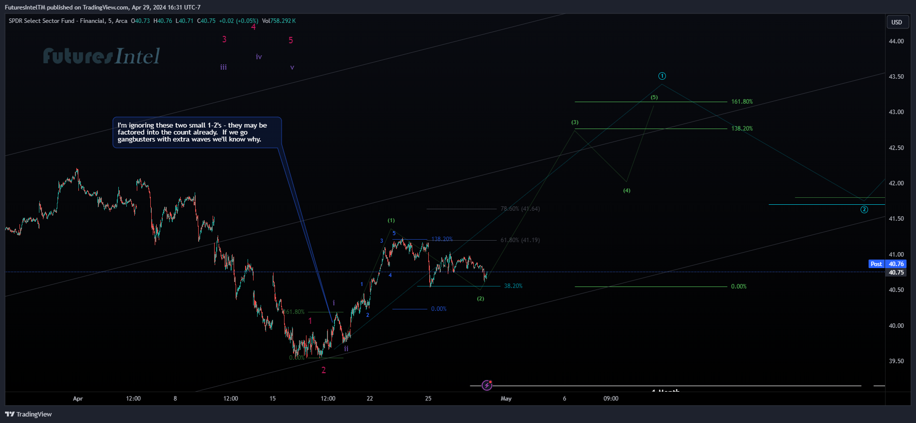This screenshot has width=916, height=423.
Task: Select the purple iv wave label
Action: click(x=259, y=57)
